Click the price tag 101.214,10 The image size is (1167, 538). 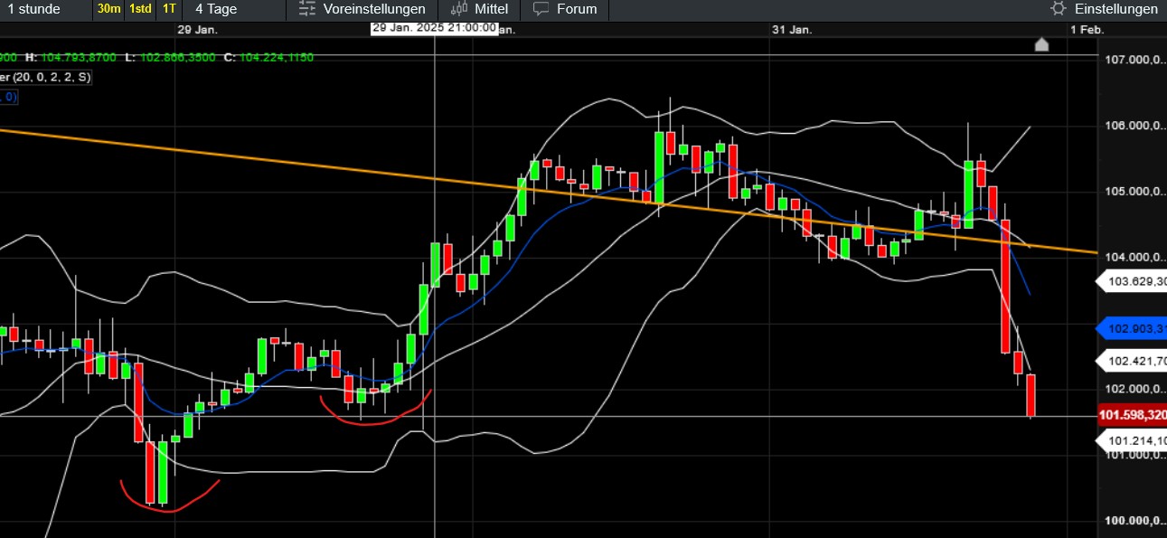1132,441
